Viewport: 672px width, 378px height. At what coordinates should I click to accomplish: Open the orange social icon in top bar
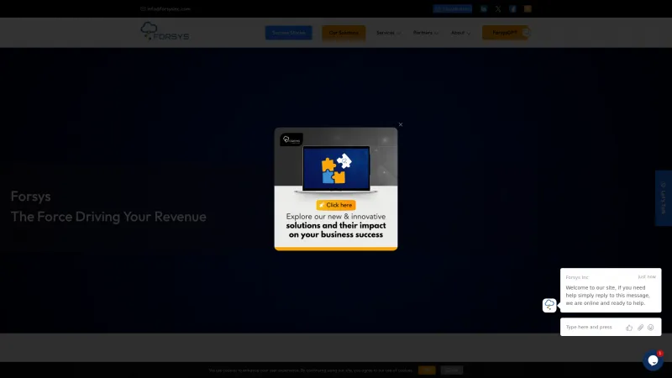[528, 8]
